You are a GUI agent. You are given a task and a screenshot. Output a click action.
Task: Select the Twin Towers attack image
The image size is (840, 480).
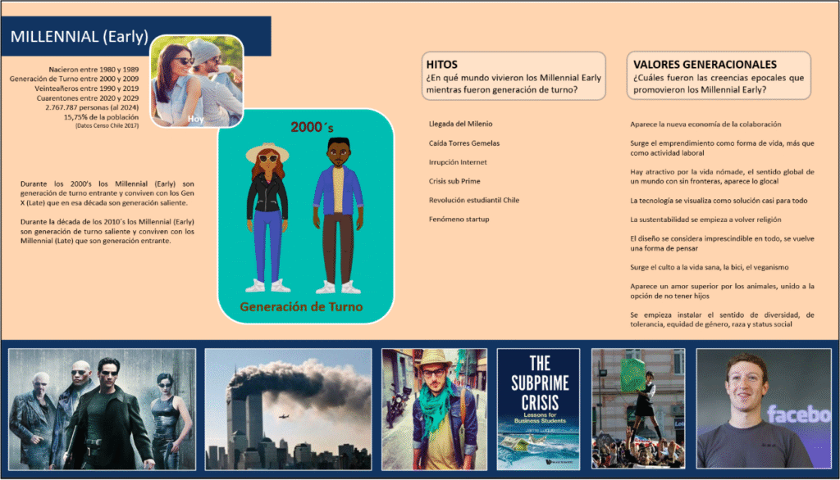pyautogui.click(x=288, y=408)
